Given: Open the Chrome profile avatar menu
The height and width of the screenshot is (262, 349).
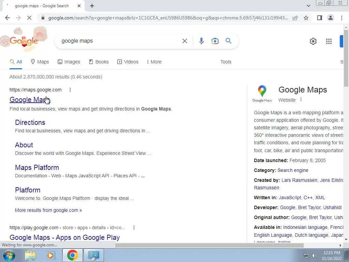Looking at the screenshot, I should pos(331,18).
